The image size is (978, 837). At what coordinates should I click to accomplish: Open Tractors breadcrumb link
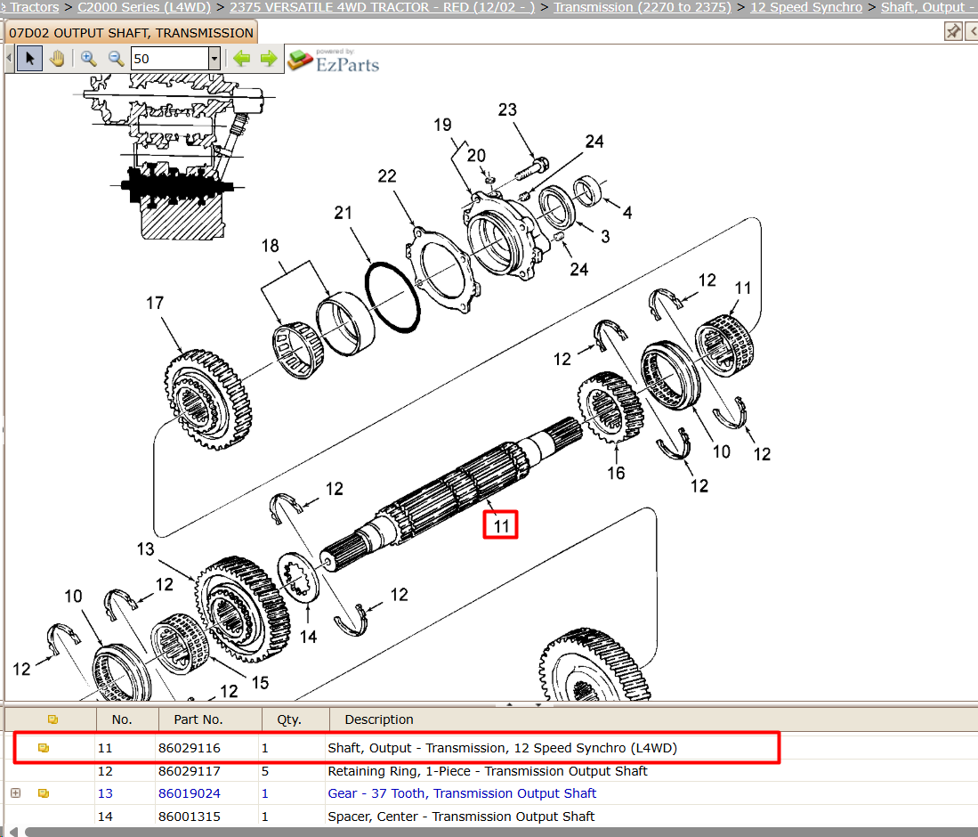pos(34,7)
